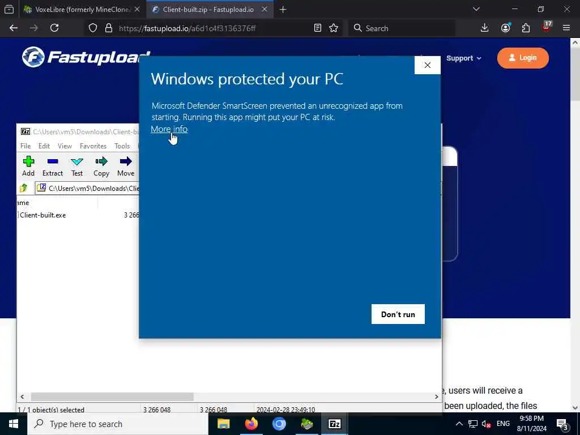580x435 pixels.
Task: Click the list all tabs dropdown arrow
Action: coord(476,9)
